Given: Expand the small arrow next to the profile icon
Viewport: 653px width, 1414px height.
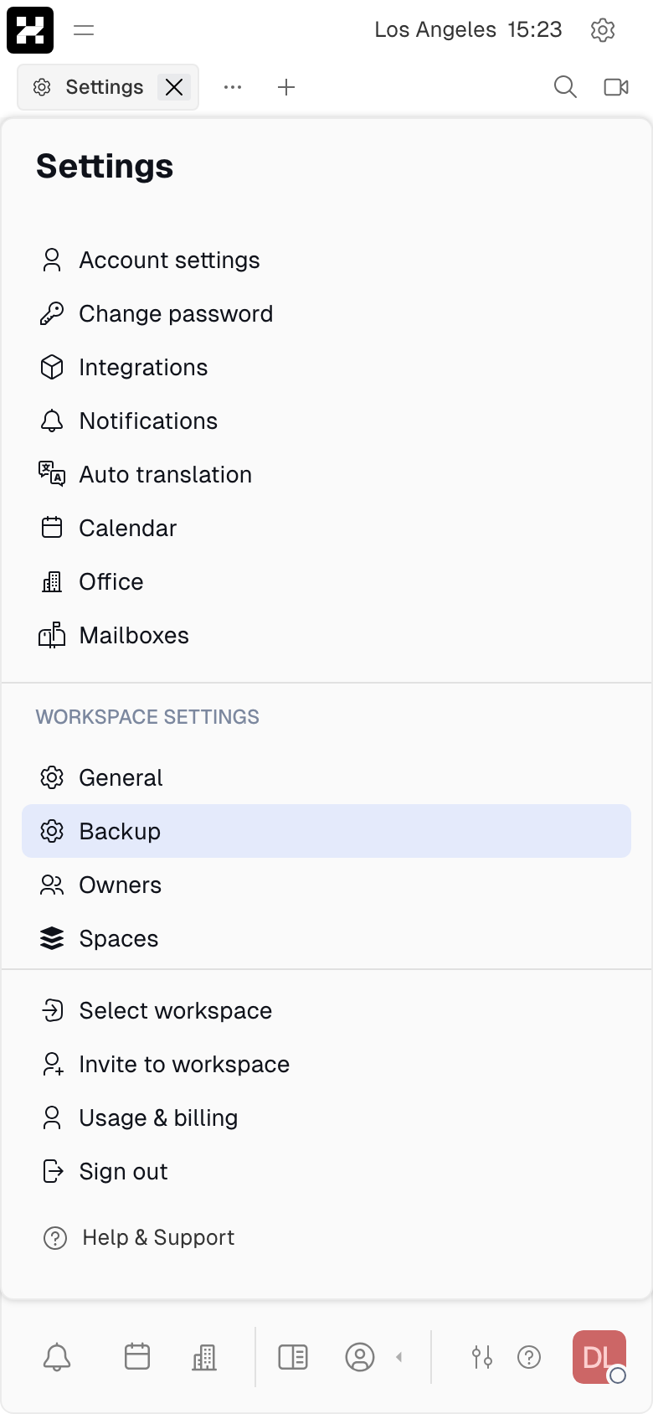Looking at the screenshot, I should pyautogui.click(x=399, y=1357).
